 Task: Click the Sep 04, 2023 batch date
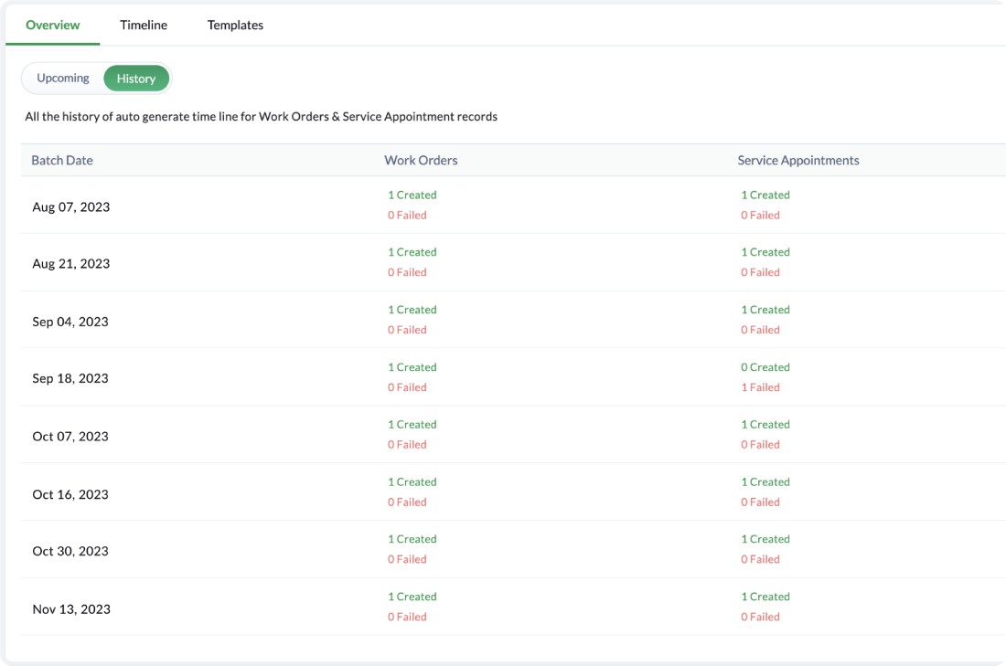(70, 322)
